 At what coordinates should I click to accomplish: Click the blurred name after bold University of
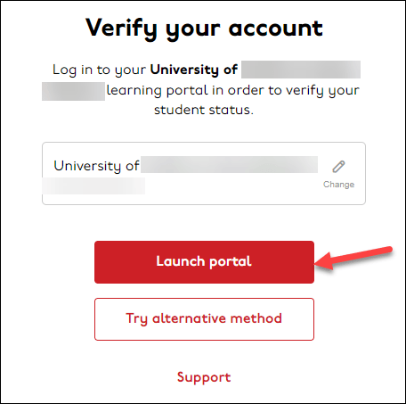click(x=301, y=70)
